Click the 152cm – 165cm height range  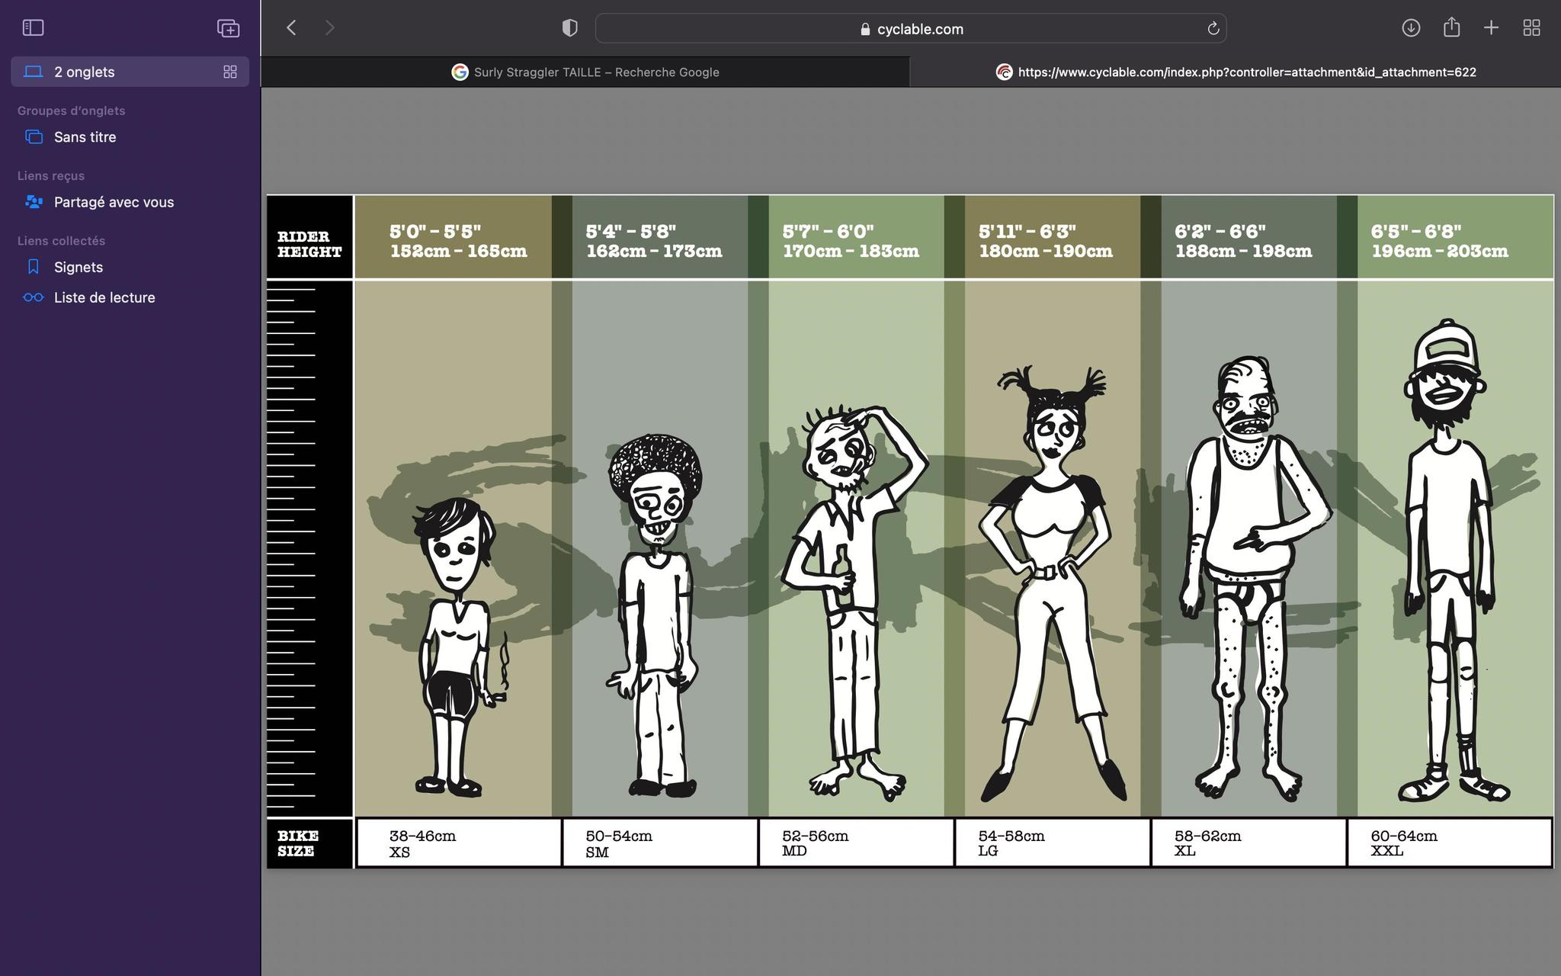(x=458, y=251)
